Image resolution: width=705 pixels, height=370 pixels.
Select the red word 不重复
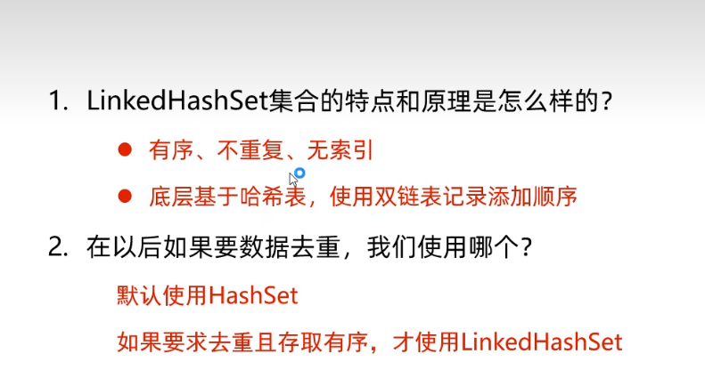[250, 149]
